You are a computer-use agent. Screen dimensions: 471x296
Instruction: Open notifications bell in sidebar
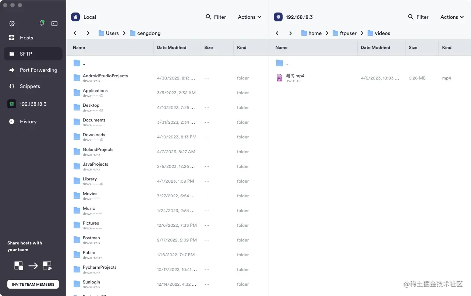click(42, 23)
